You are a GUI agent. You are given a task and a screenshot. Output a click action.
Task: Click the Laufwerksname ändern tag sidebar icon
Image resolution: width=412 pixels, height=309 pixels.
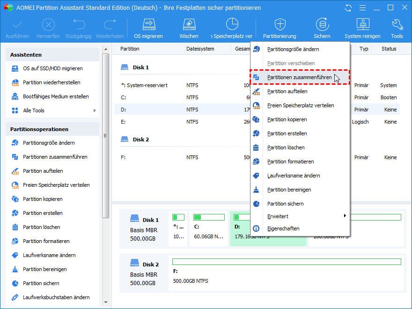coord(15,255)
